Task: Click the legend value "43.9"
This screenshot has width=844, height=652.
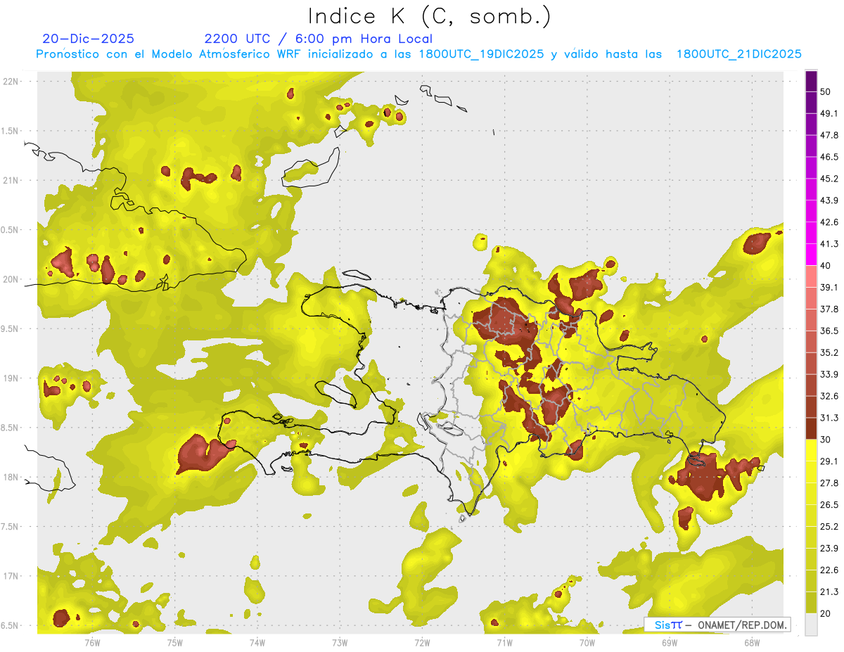Action: click(x=829, y=200)
